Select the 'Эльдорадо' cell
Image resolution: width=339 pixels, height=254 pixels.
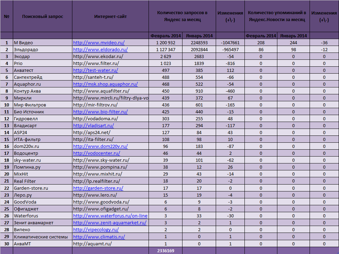pos(43,50)
